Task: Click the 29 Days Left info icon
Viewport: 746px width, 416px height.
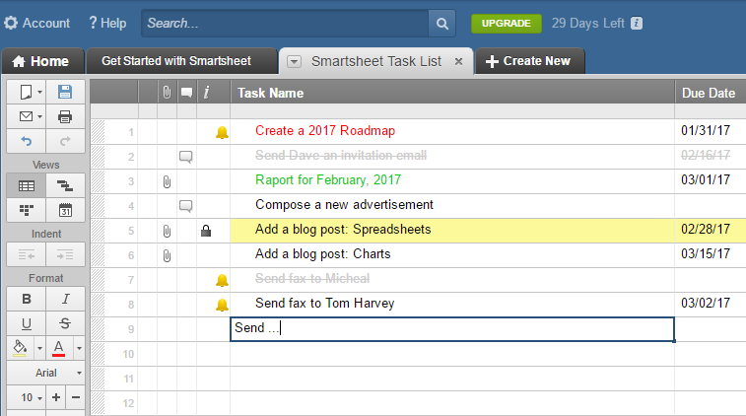Action: tap(637, 23)
